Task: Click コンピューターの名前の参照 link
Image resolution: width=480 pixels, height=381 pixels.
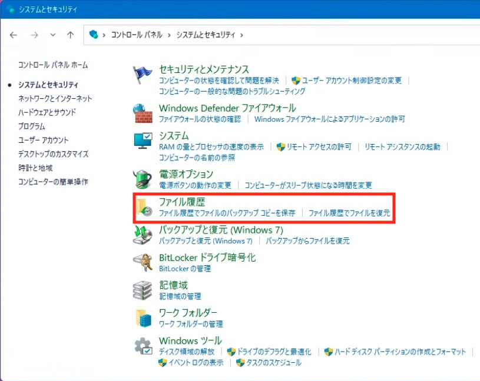Action: coord(197,158)
